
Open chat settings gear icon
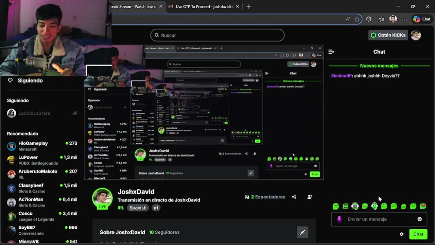402,234
